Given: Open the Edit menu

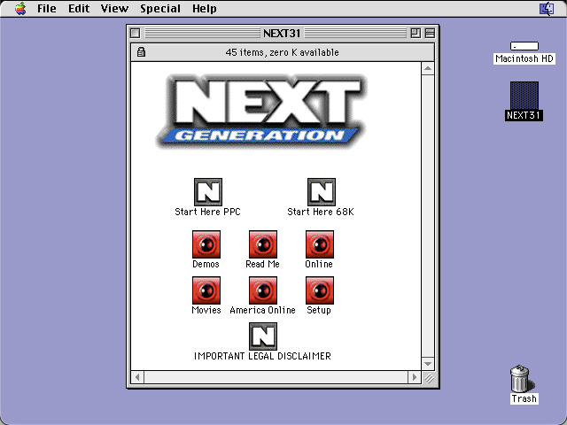Looking at the screenshot, I should (x=79, y=8).
